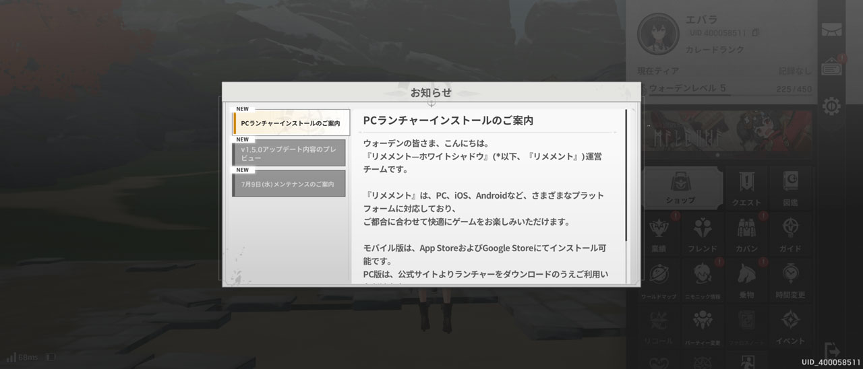
Task: Select the リコール recall icon
Action: [658, 325]
